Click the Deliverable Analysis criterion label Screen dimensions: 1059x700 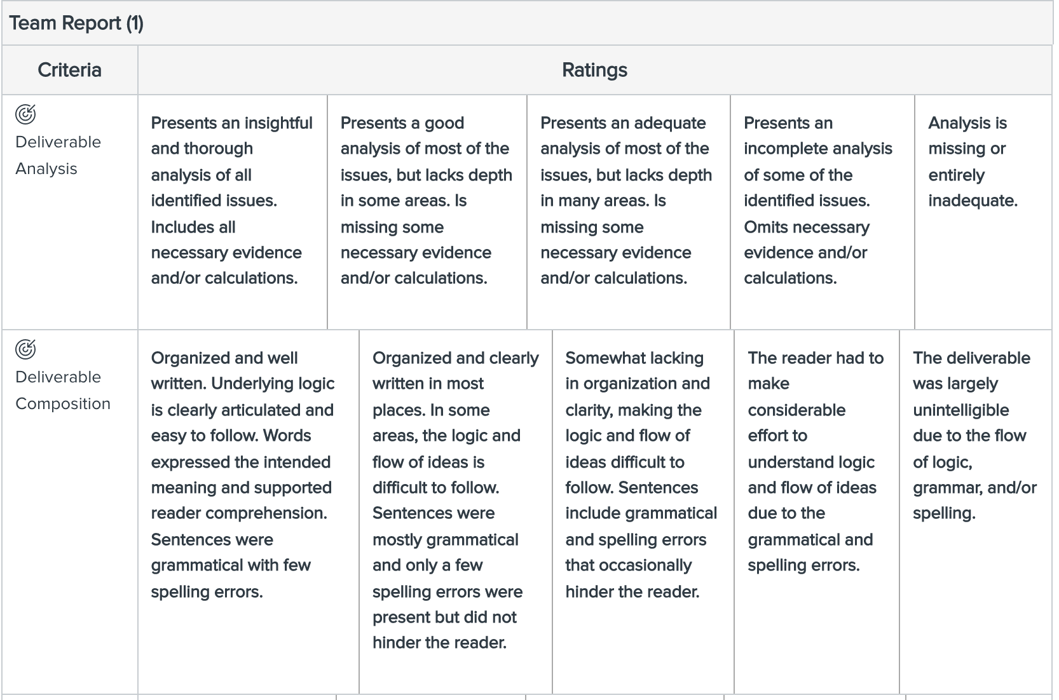pyautogui.click(x=58, y=155)
